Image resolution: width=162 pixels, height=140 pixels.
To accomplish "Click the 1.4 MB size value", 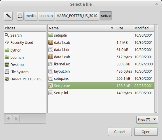I will 122,43.
